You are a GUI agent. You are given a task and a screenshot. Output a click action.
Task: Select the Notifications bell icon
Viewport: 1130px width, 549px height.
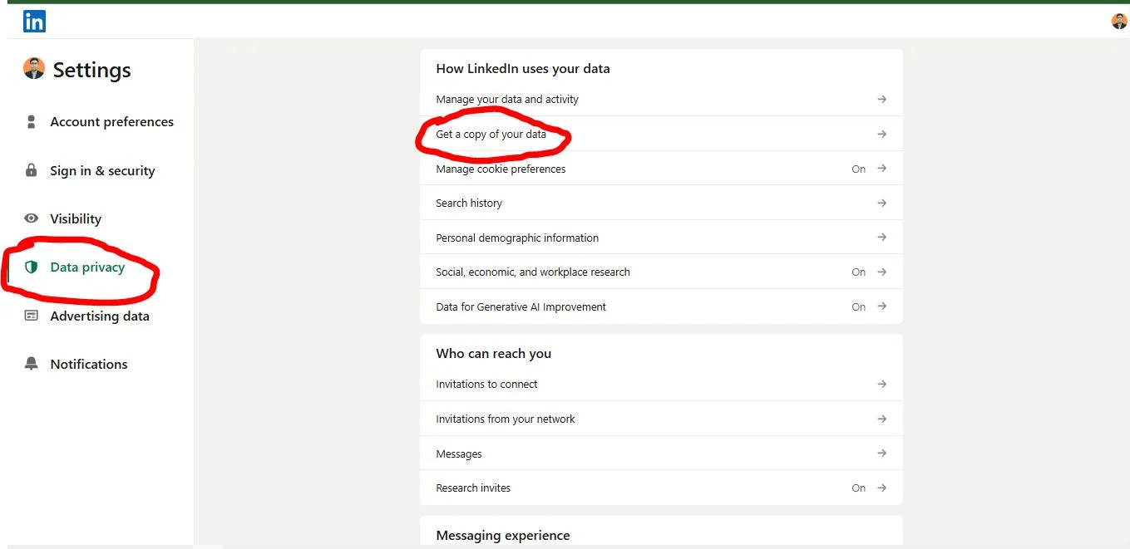pyautogui.click(x=32, y=364)
